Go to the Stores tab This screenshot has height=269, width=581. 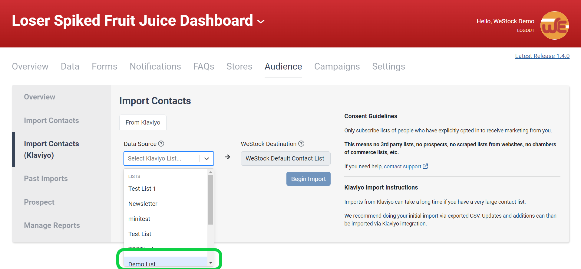point(239,66)
